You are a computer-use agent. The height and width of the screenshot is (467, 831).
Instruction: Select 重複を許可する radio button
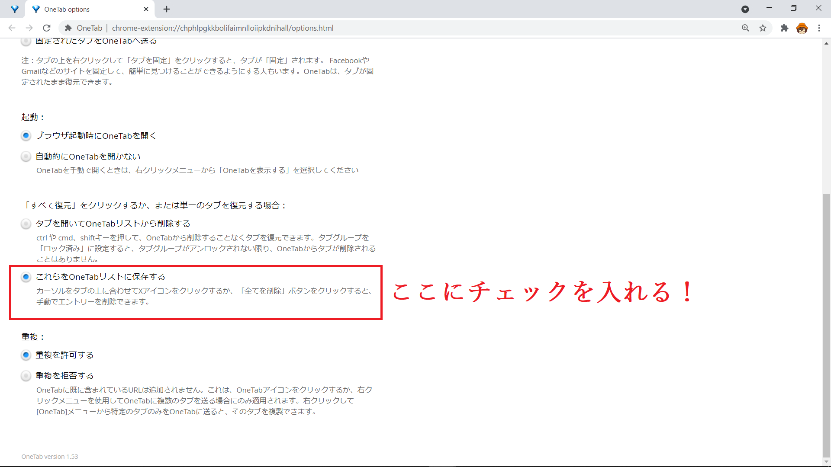pyautogui.click(x=26, y=355)
